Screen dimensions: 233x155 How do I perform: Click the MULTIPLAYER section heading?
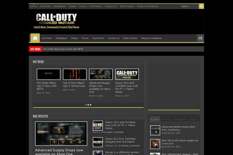(x=40, y=116)
